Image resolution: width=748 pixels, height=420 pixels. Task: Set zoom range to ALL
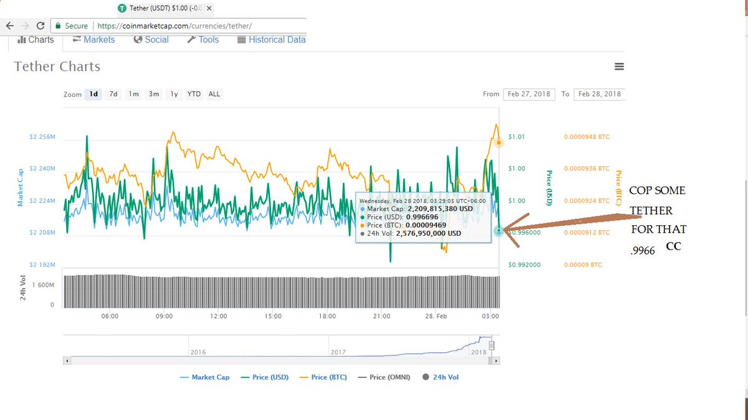coord(214,94)
